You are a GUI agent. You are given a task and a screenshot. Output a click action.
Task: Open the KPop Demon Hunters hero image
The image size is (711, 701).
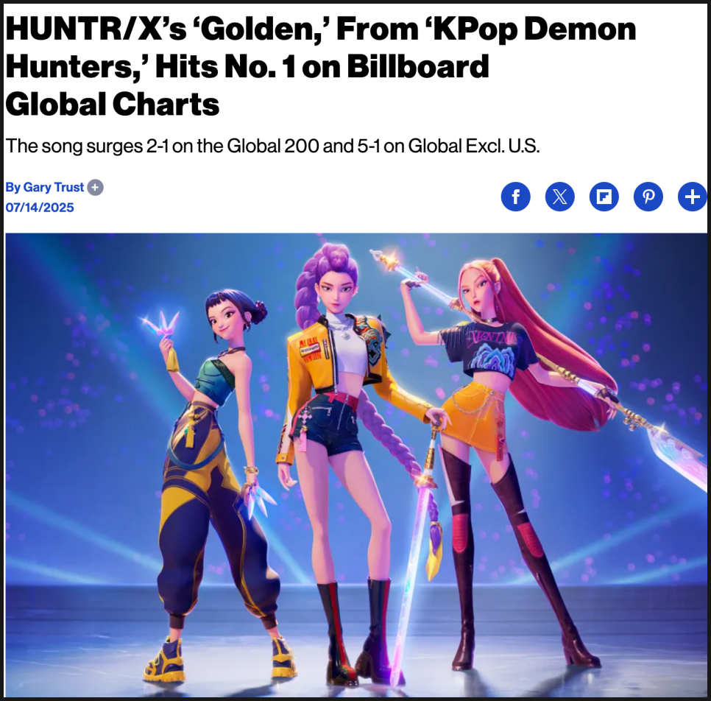pos(356,465)
